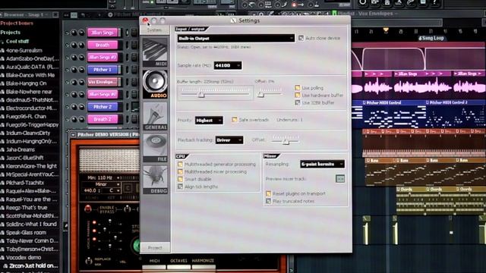Open the GENERAL settings page
The height and width of the screenshot is (273, 486).
click(x=155, y=116)
